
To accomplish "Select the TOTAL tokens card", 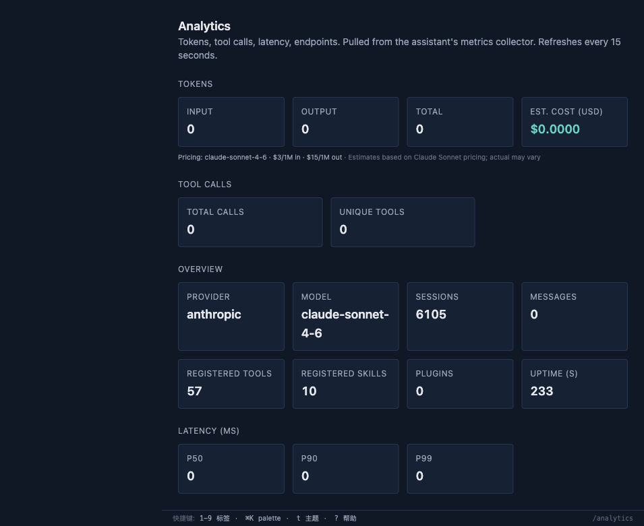I will pyautogui.click(x=460, y=122).
